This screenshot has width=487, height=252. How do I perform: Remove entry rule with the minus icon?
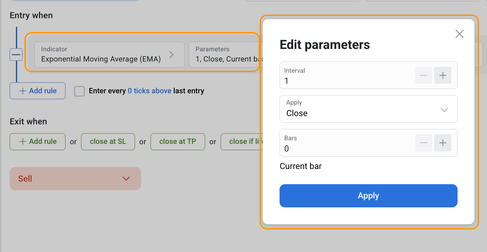[x=16, y=54]
